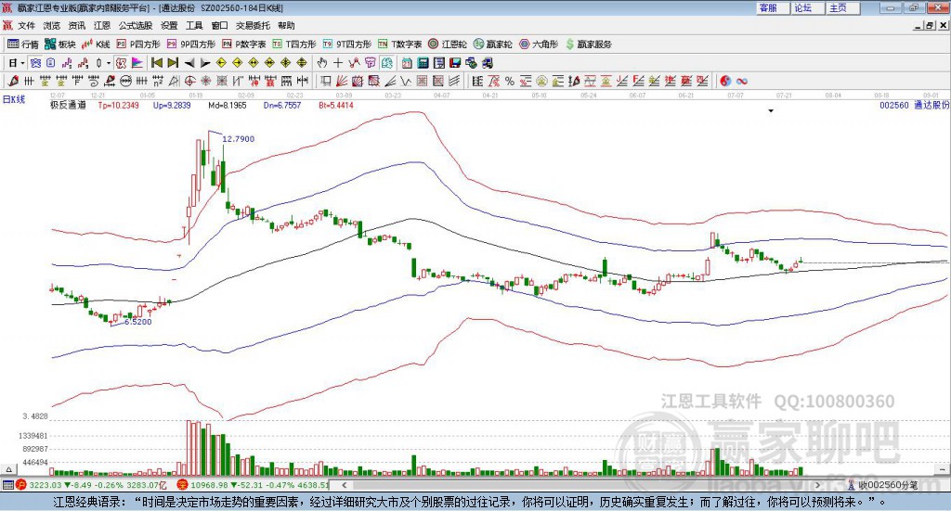Click the 论坛 forum button
The image size is (951, 511).
tap(808, 7)
